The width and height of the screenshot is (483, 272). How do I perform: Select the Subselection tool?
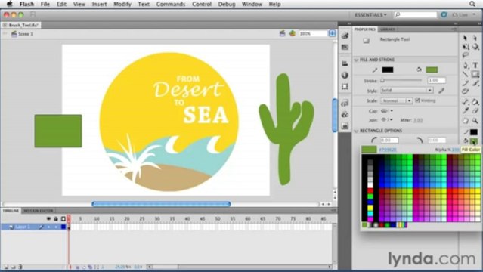pyautogui.click(x=475, y=38)
